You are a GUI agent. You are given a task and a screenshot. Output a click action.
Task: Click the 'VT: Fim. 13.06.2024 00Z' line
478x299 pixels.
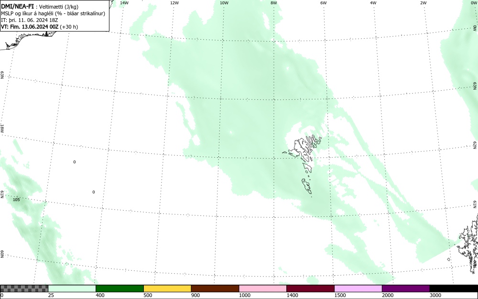[x=30, y=27]
